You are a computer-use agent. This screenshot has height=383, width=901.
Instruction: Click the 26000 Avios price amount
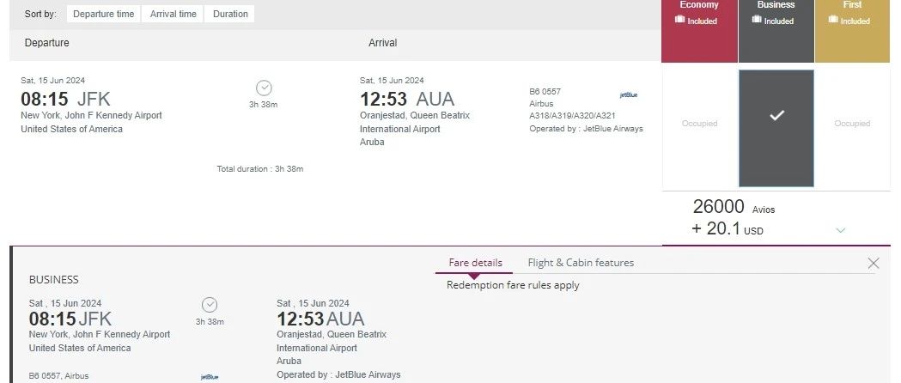coord(718,207)
